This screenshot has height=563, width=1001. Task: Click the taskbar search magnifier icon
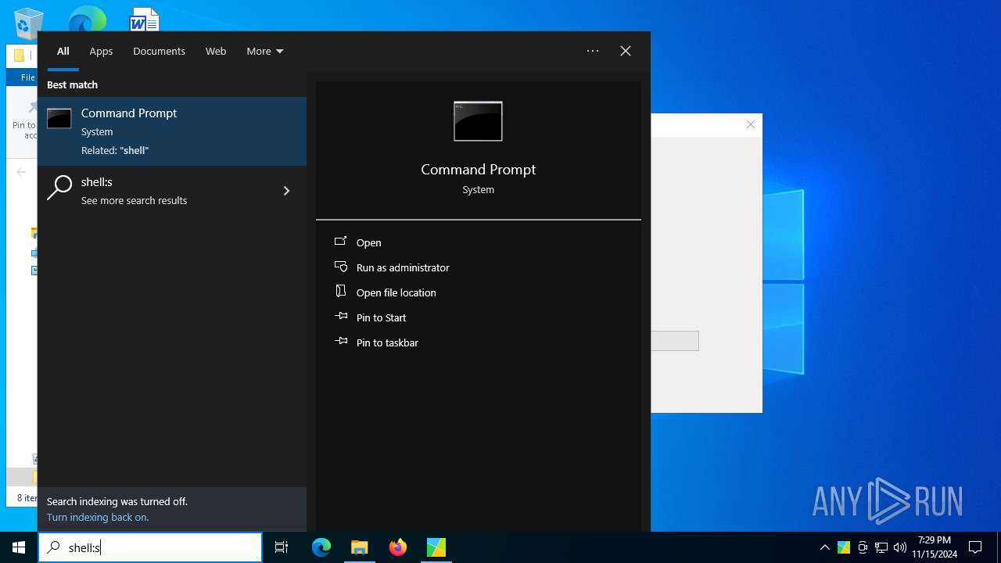(x=53, y=547)
